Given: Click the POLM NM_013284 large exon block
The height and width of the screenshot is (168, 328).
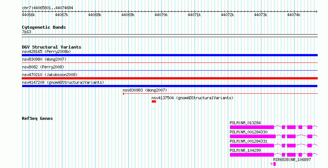Looking at the screenshot, I should pos(252,127).
